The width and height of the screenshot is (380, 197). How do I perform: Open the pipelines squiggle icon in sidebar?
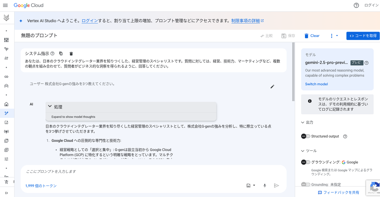(x=6, y=58)
